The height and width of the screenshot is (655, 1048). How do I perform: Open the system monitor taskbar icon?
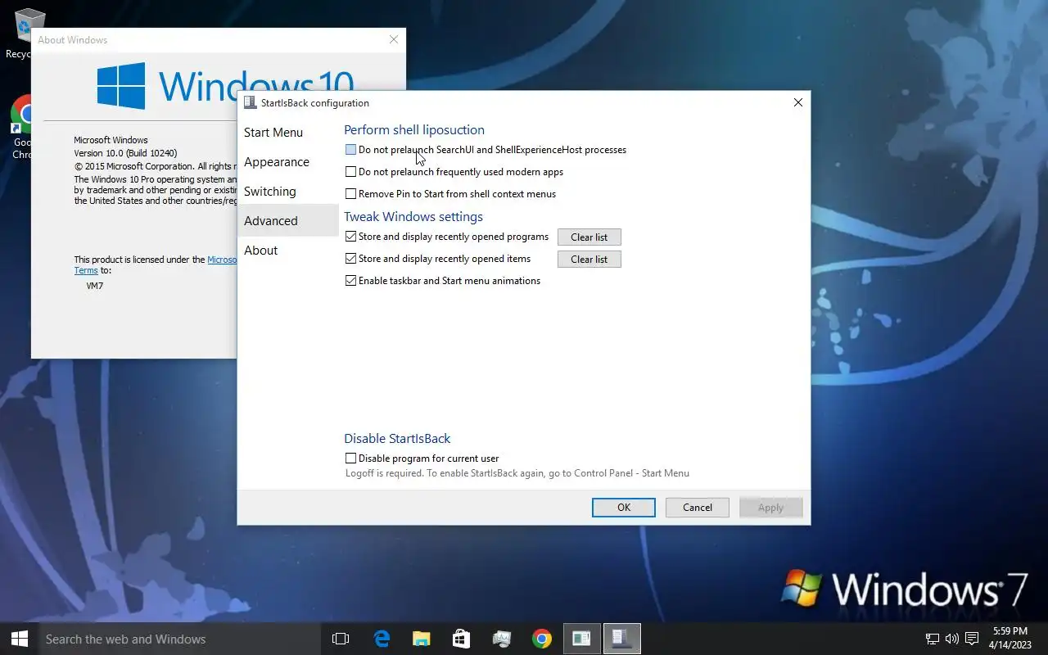(501, 639)
